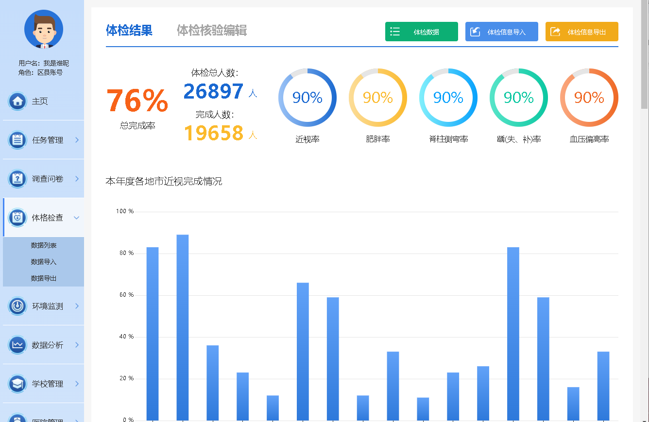Image resolution: width=649 pixels, height=422 pixels.
Task: Click the 40 % axis label
Action: pyautogui.click(x=126, y=337)
